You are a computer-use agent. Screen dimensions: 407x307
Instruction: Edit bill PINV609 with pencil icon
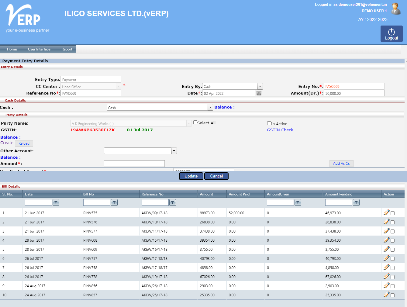click(386, 249)
